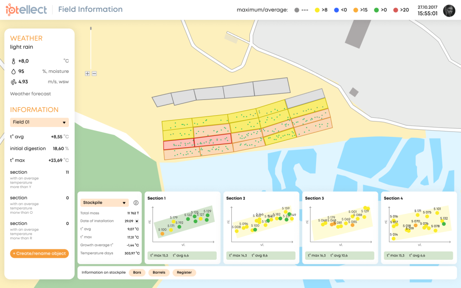The height and width of the screenshot is (288, 461).
Task: Click the thermometer icon in Weather panel
Action: coord(14,61)
